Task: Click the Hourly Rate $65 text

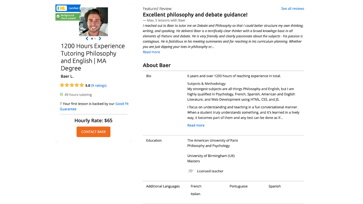Action: coord(93,120)
